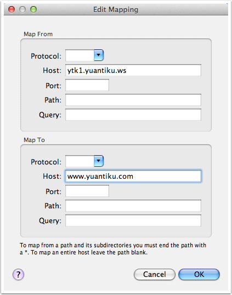
Task: Focus the Map To Path field
Action: point(133,206)
